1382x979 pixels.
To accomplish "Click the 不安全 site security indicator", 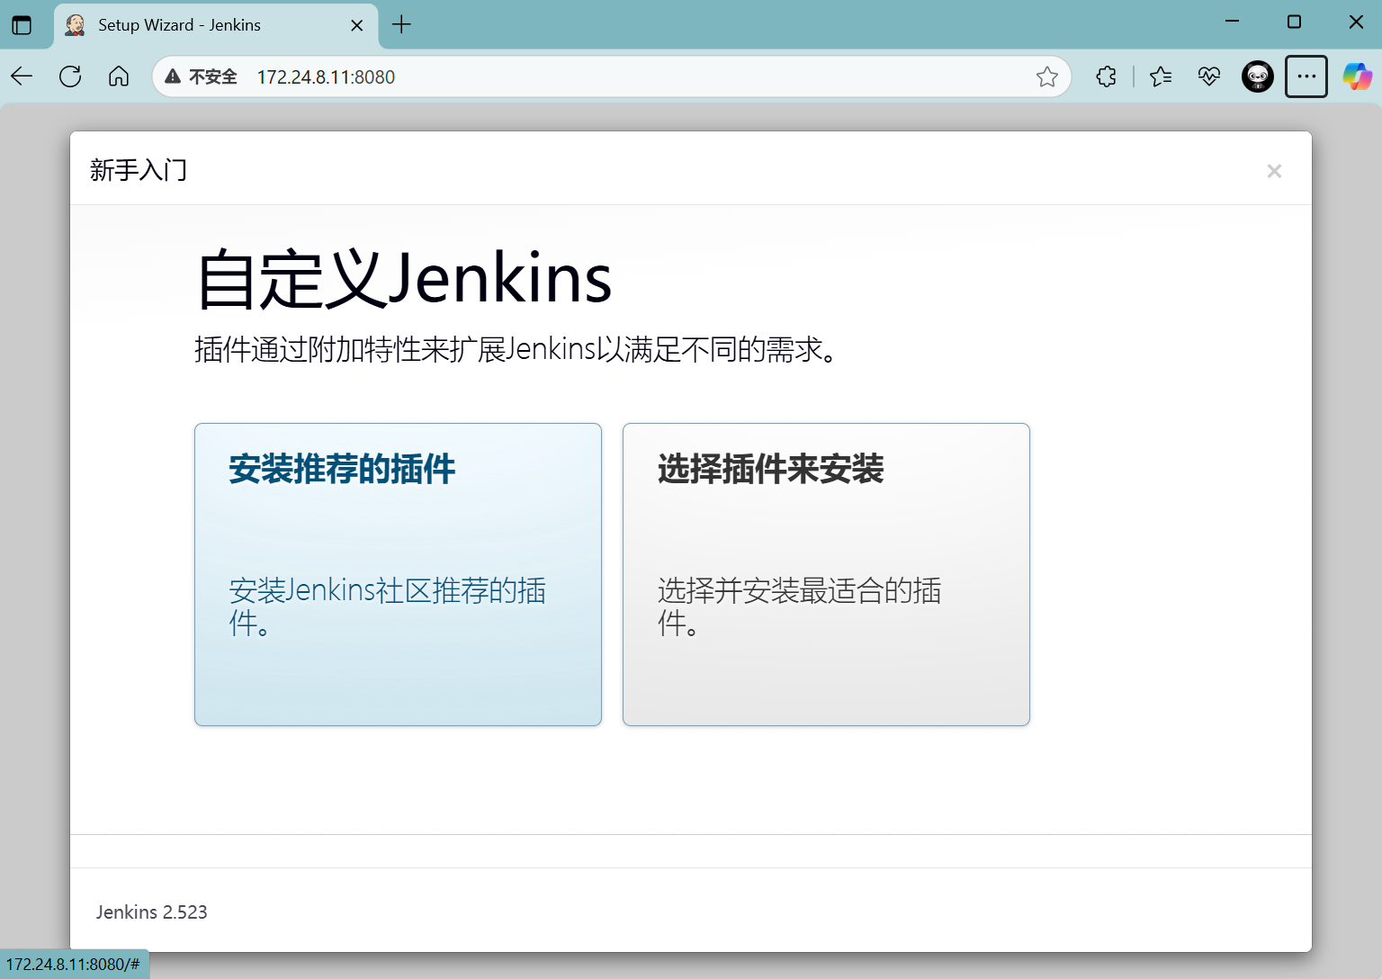I will coord(202,77).
